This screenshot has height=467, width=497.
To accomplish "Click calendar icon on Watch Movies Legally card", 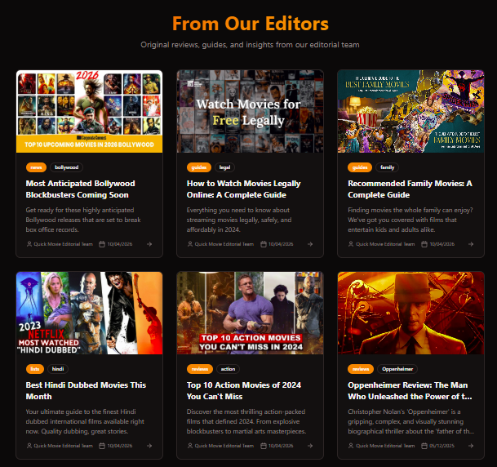I will [x=264, y=244].
